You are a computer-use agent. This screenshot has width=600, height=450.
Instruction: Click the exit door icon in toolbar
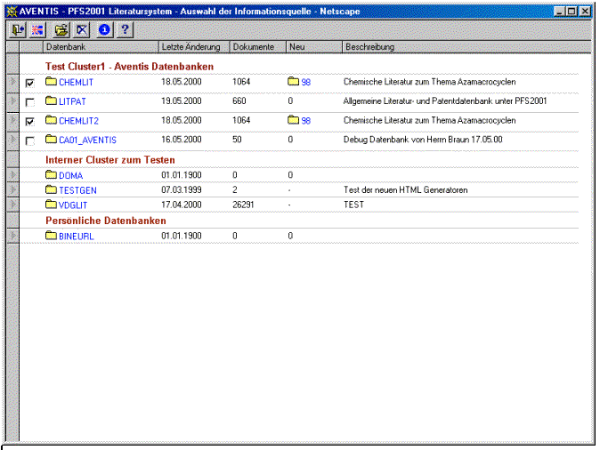tap(18, 29)
